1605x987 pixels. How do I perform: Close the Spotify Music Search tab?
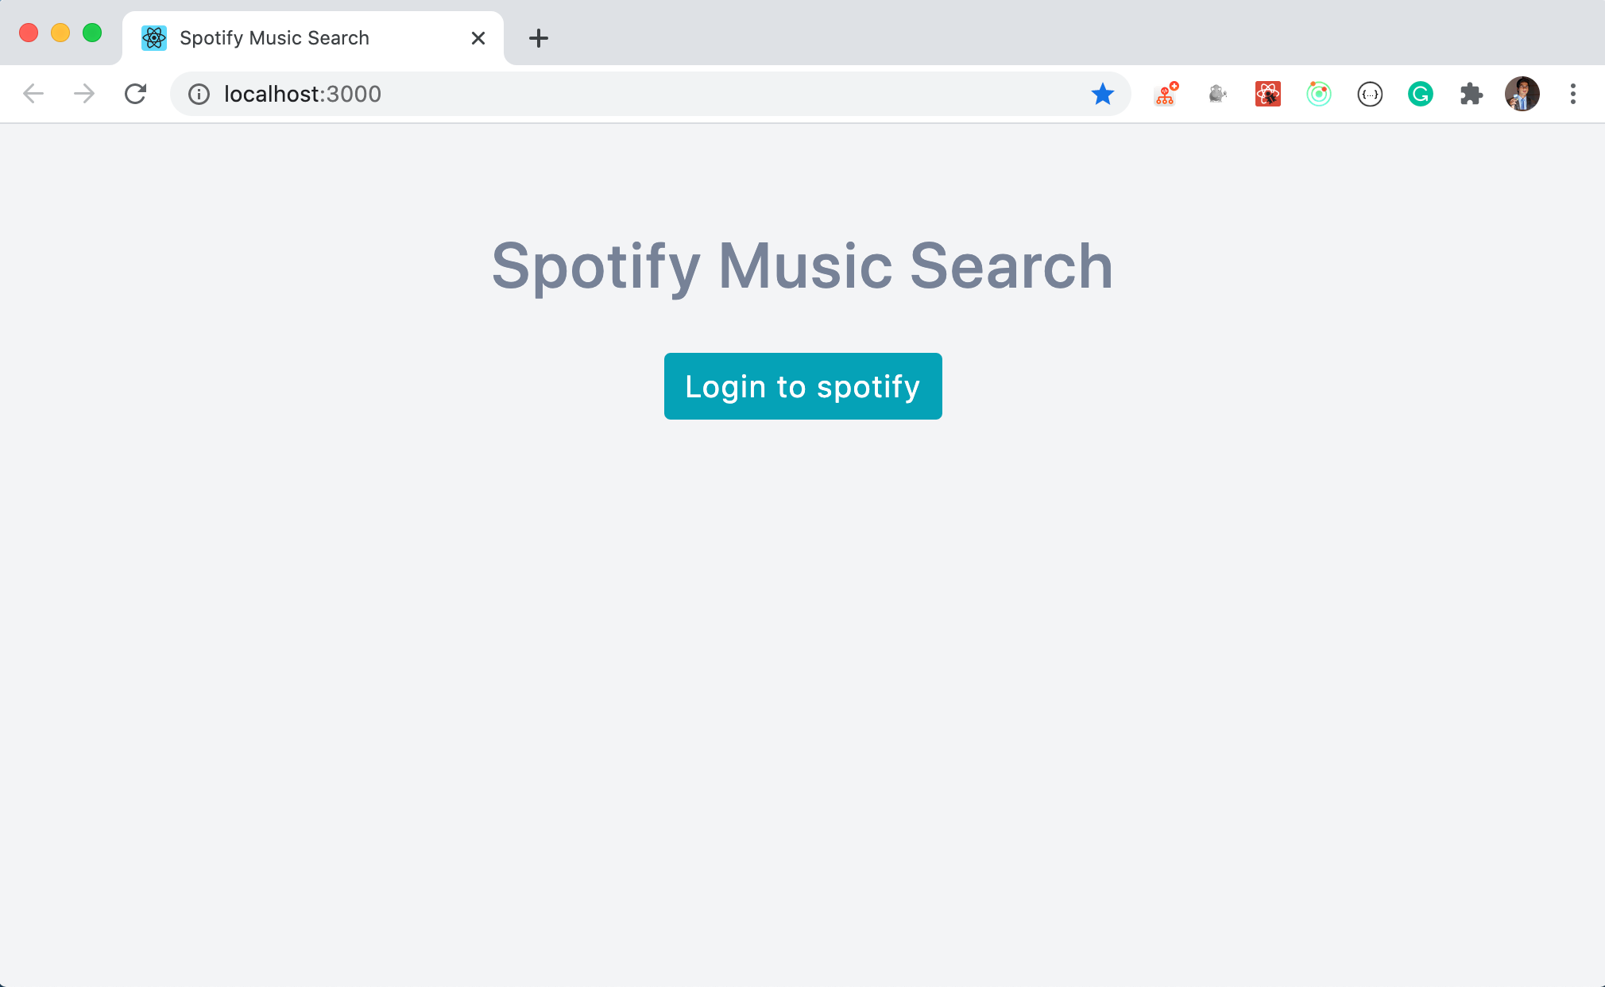pos(478,38)
